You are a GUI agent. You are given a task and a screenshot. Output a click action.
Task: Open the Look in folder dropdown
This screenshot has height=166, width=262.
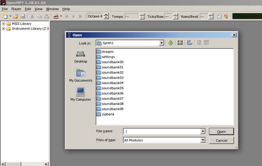[162, 43]
